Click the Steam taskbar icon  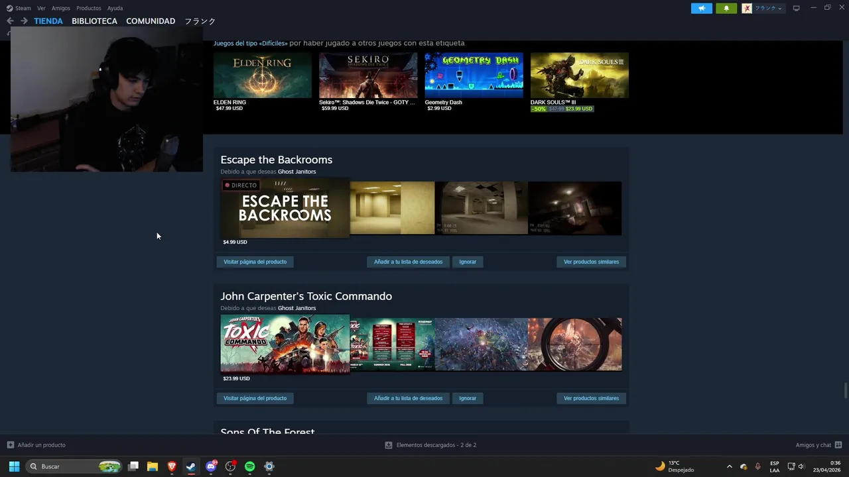click(191, 466)
